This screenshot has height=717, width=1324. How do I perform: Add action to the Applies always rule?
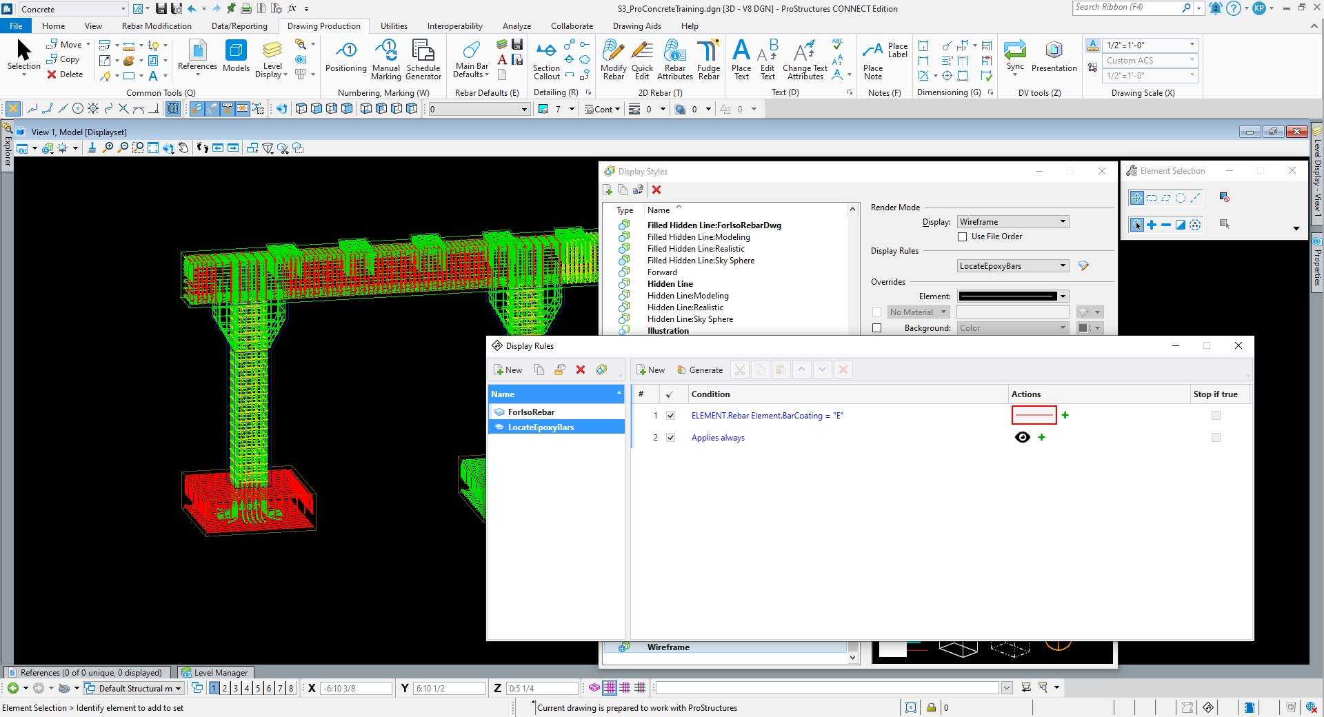[x=1041, y=437]
